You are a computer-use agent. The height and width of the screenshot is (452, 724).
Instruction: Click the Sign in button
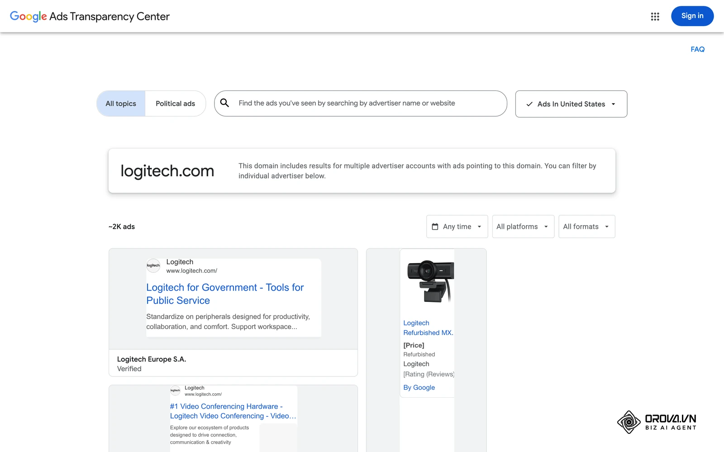(692, 16)
